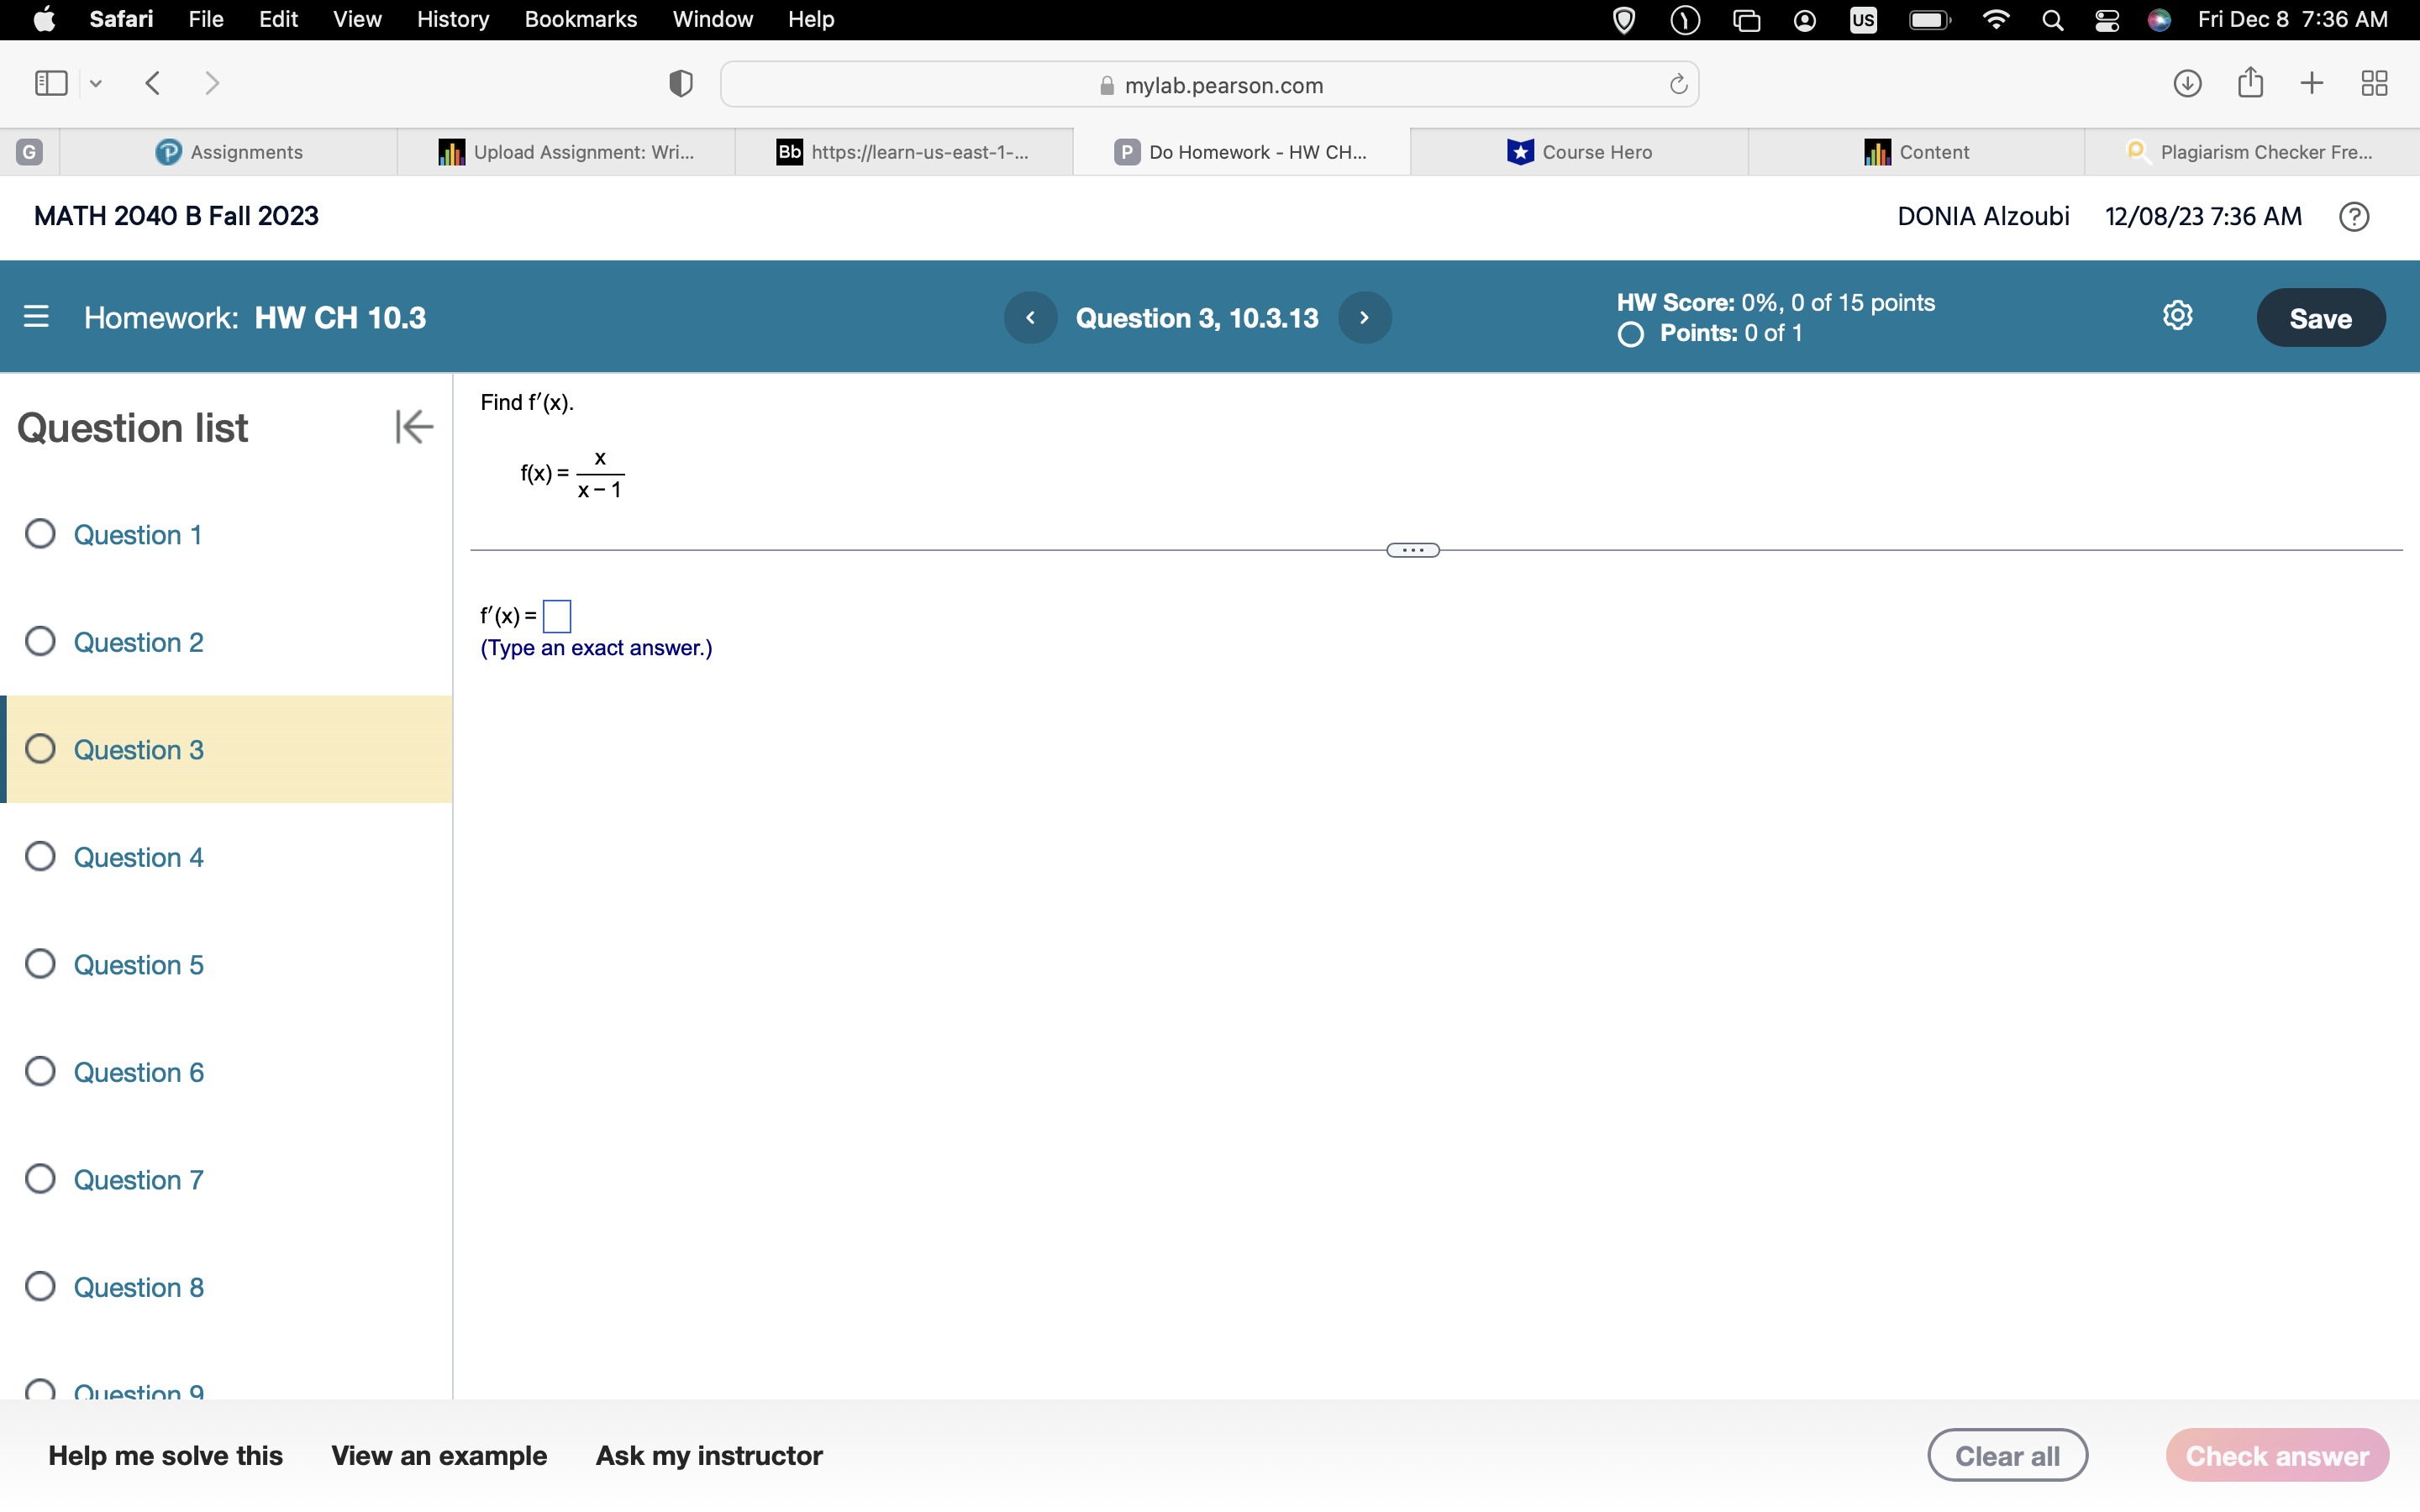
Task: Open homework settings via the gear icon
Action: pyautogui.click(x=2177, y=315)
